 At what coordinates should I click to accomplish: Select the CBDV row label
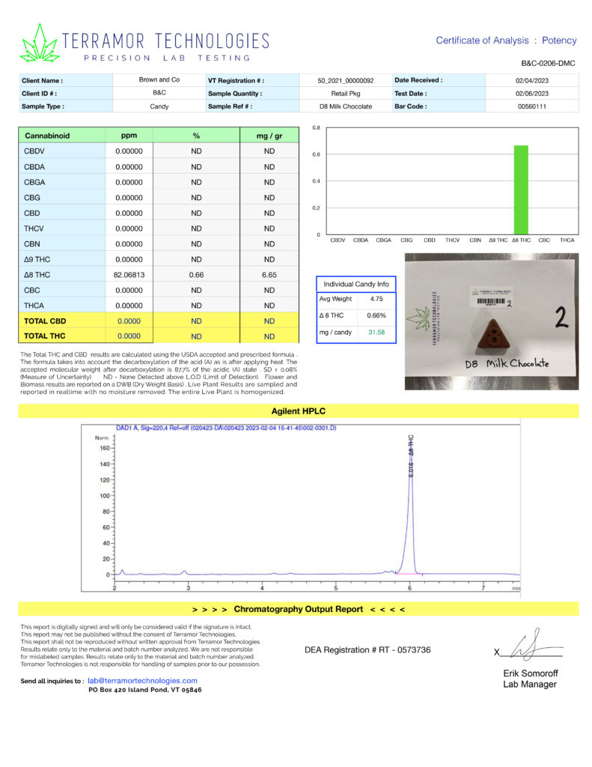(34, 151)
